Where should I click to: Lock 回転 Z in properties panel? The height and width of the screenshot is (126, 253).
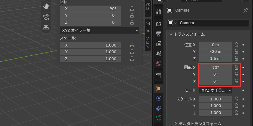click(236, 81)
